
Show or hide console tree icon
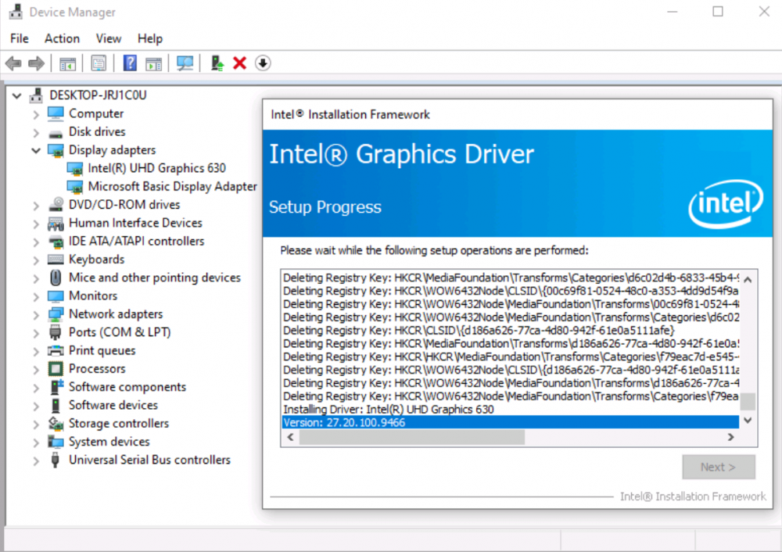[x=67, y=63]
